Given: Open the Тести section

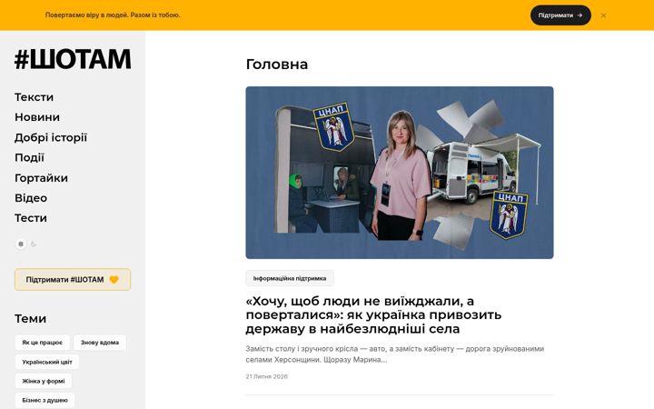Looking at the screenshot, I should [31, 218].
